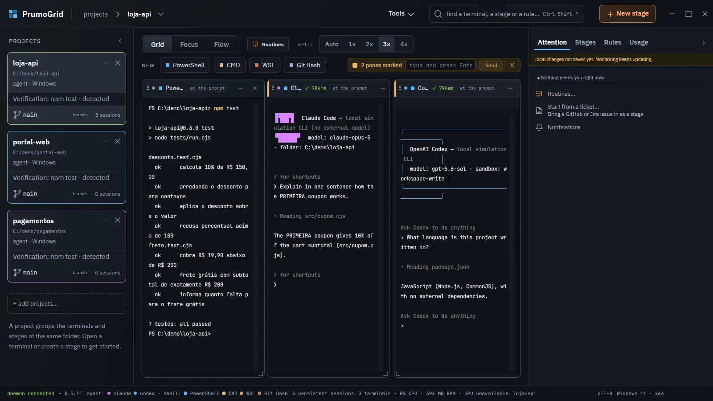The width and height of the screenshot is (713, 401).
Task: Open the Usage tab
Action: 639,42
